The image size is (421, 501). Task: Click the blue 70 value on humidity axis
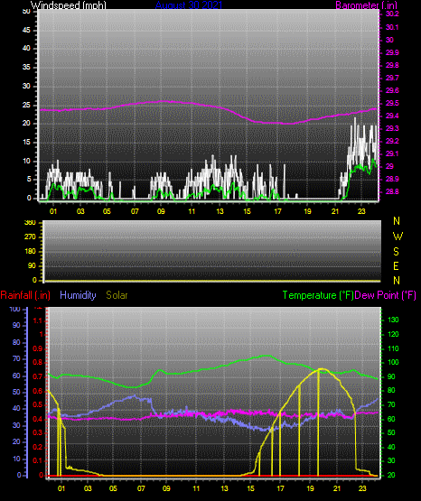[16, 358]
